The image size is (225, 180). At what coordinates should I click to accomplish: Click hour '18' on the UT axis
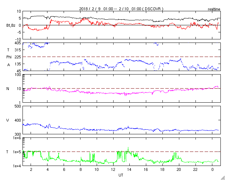tap(163, 170)
